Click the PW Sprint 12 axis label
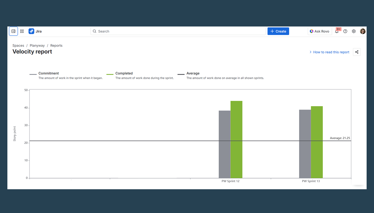The height and width of the screenshot is (213, 374). click(230, 181)
